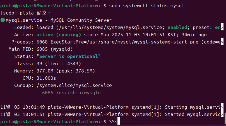
Task: Click the cursor block after SSs
Action: coord(119,121)
